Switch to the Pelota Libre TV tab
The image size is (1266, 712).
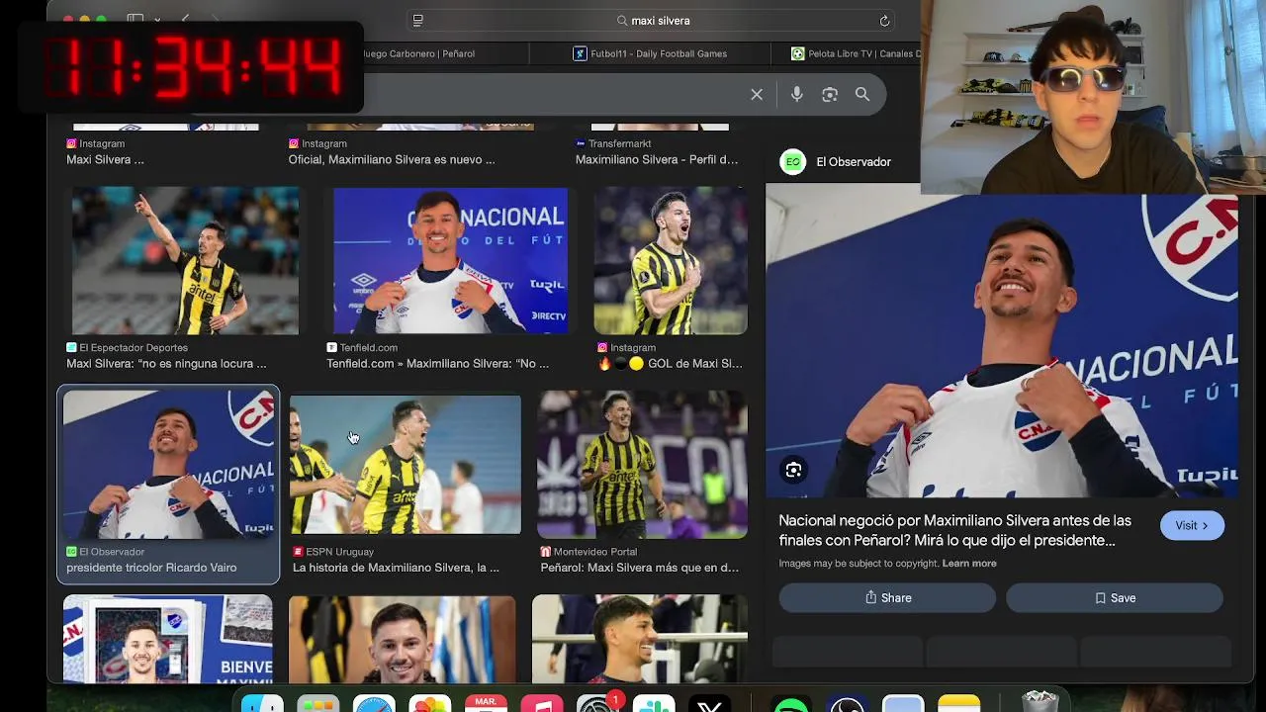(856, 53)
